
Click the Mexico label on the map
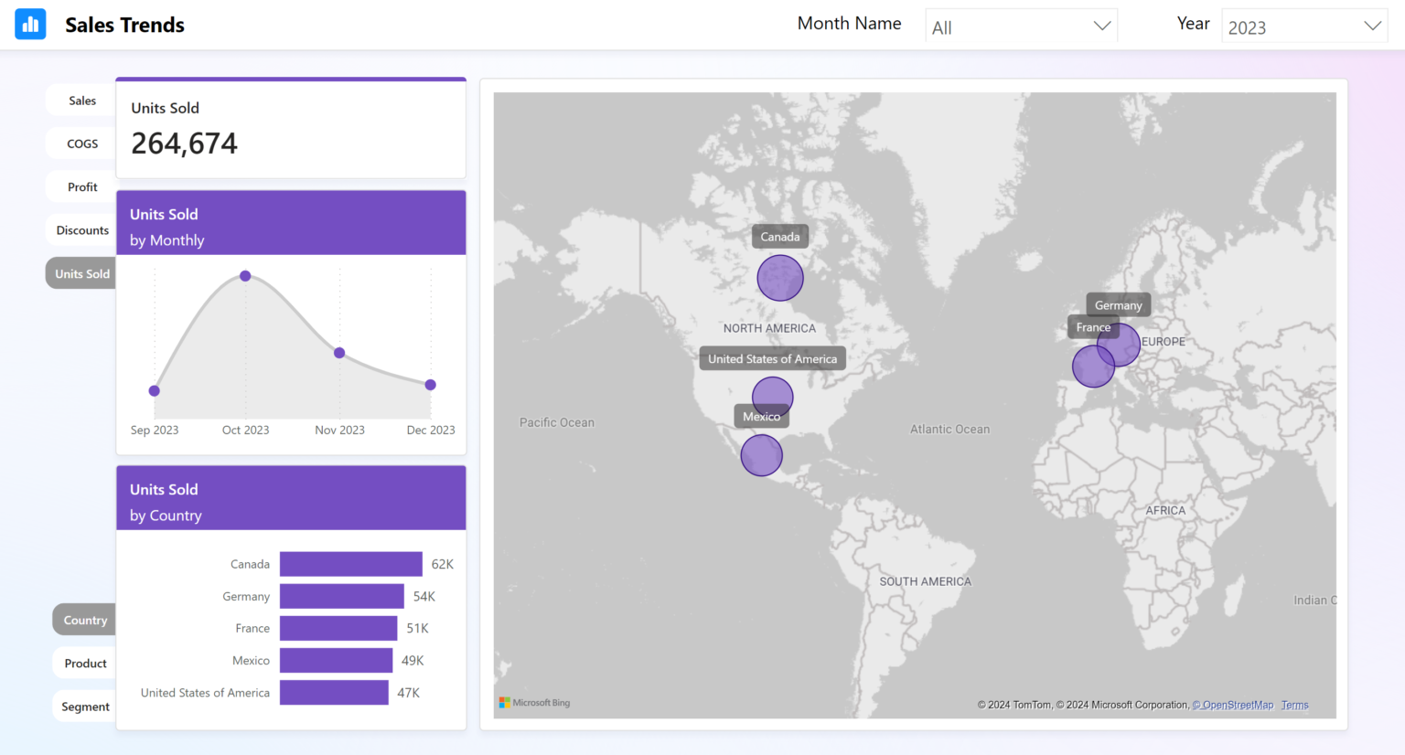(761, 416)
